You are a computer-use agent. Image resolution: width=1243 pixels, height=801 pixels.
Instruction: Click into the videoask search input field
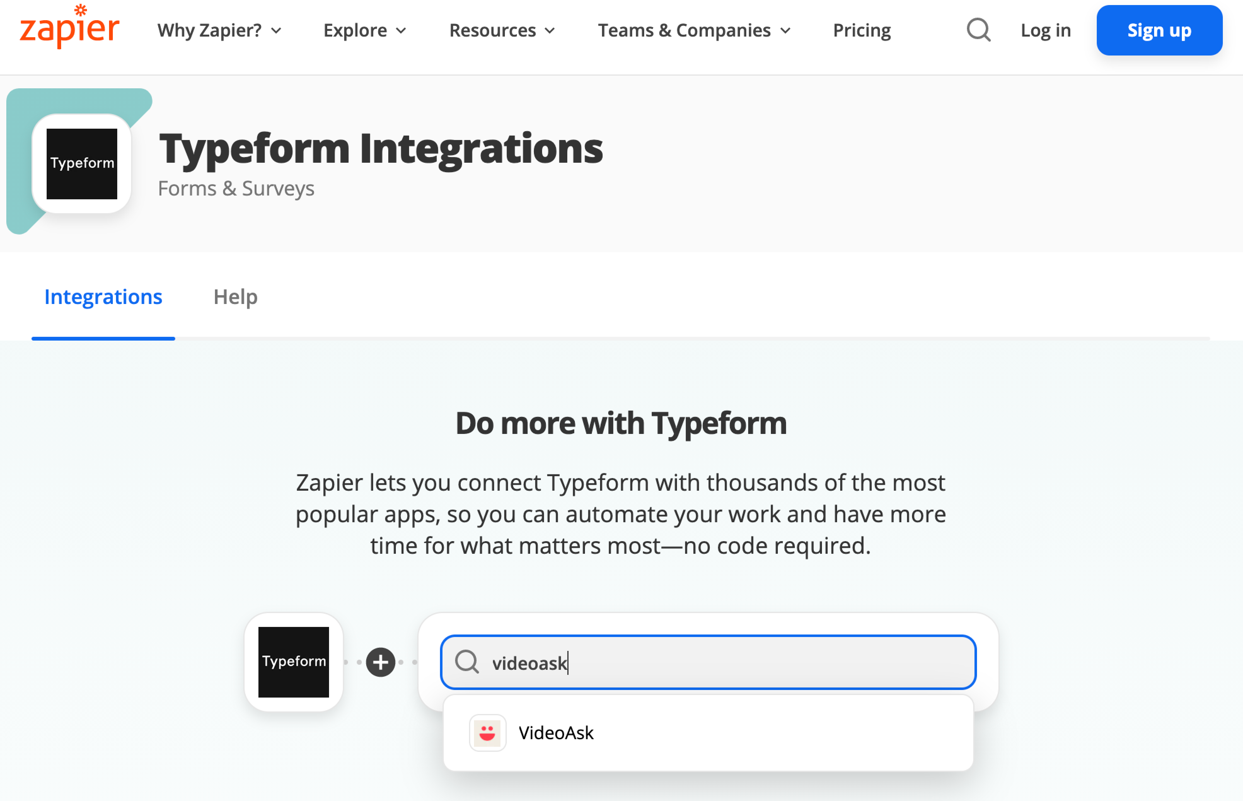pos(708,662)
